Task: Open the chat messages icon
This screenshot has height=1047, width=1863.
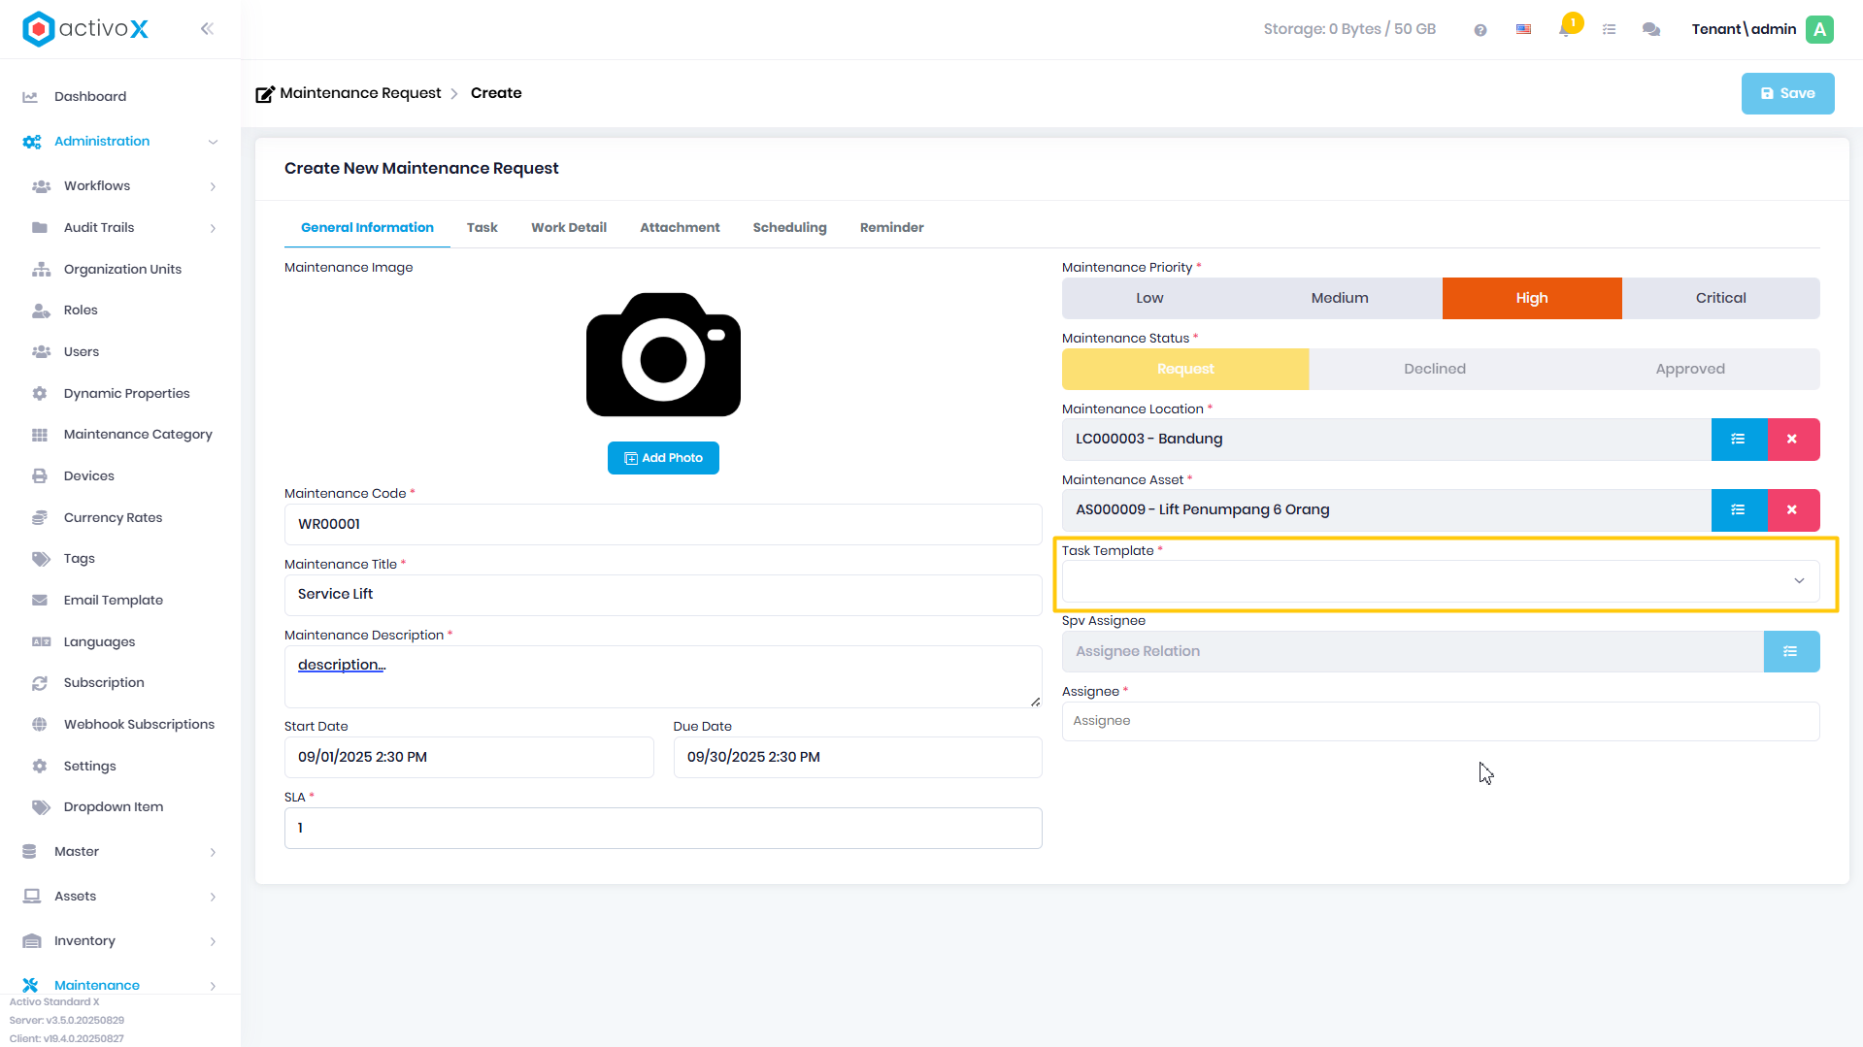Action: coord(1650,30)
